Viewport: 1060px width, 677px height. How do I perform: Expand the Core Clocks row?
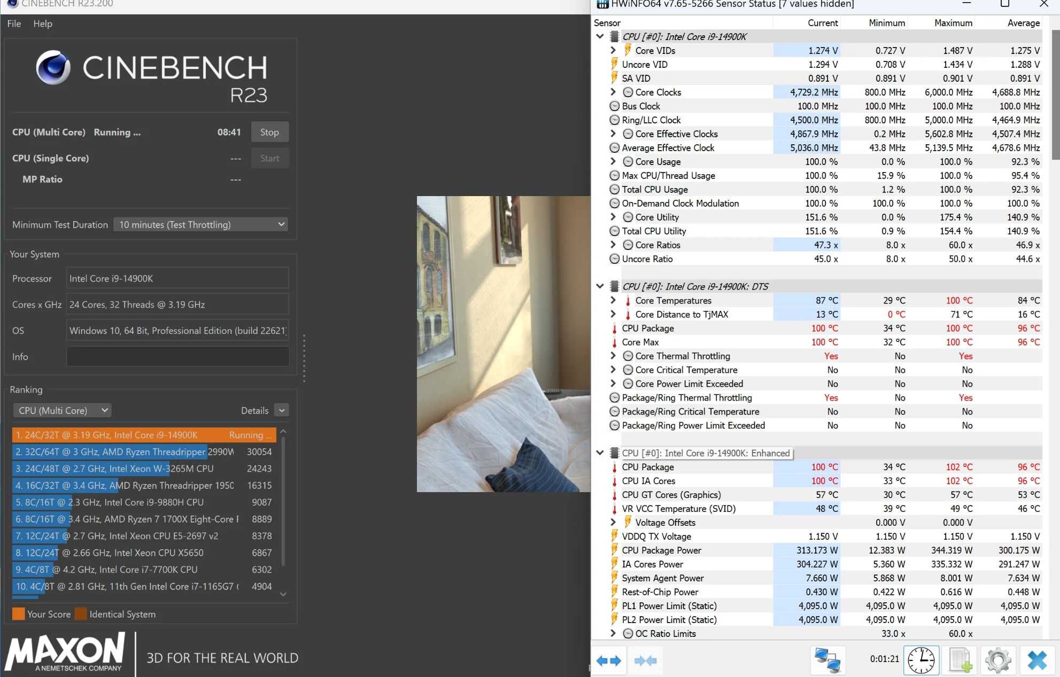click(x=613, y=92)
